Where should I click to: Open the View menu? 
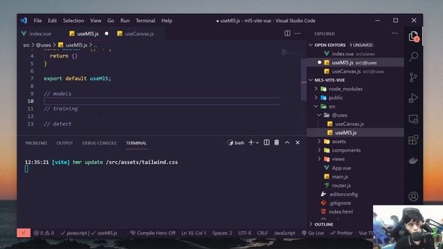tap(96, 21)
